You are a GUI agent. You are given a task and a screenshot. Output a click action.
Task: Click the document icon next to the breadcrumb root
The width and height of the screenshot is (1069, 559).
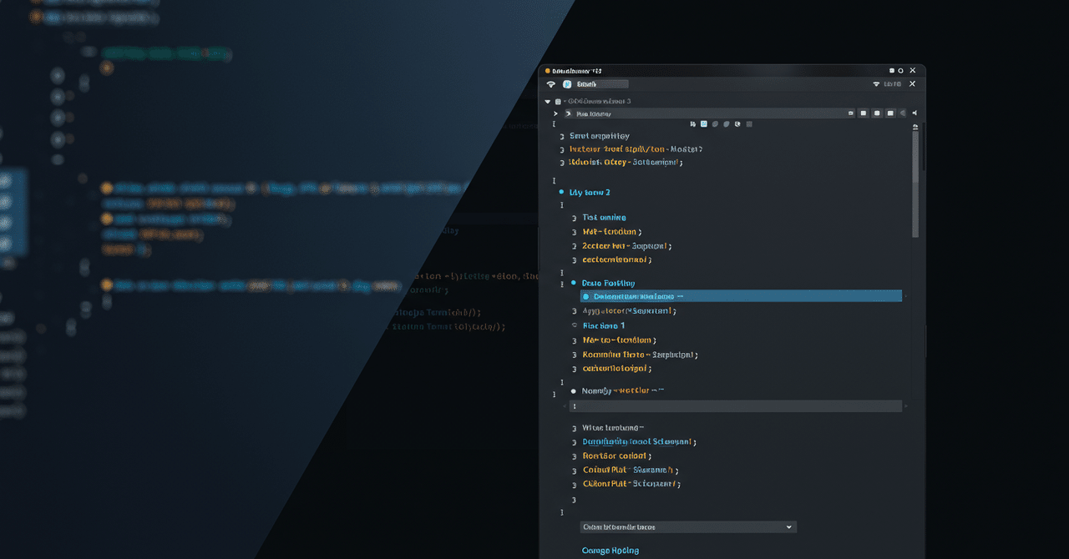[557, 101]
